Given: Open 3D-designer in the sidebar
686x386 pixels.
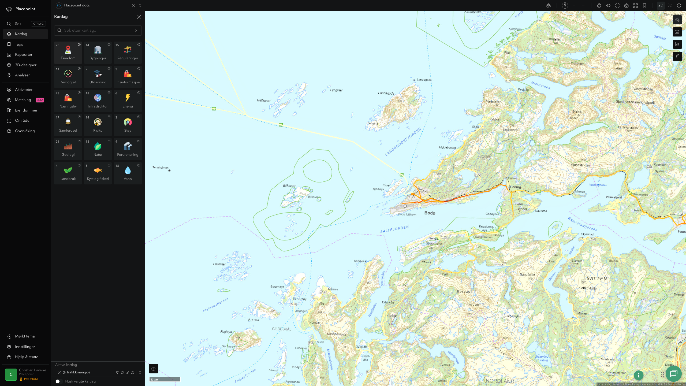Looking at the screenshot, I should pos(25,65).
